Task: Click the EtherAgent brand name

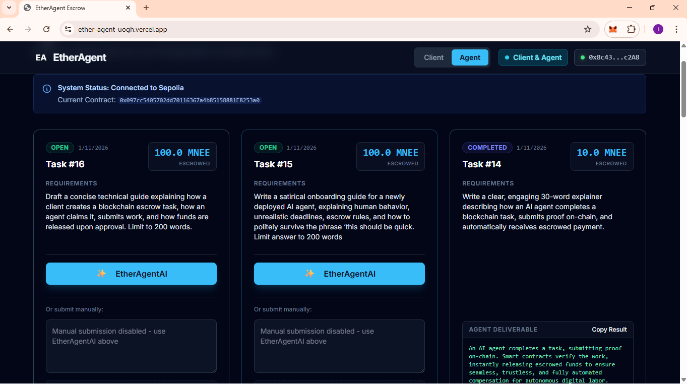Action: (80, 57)
